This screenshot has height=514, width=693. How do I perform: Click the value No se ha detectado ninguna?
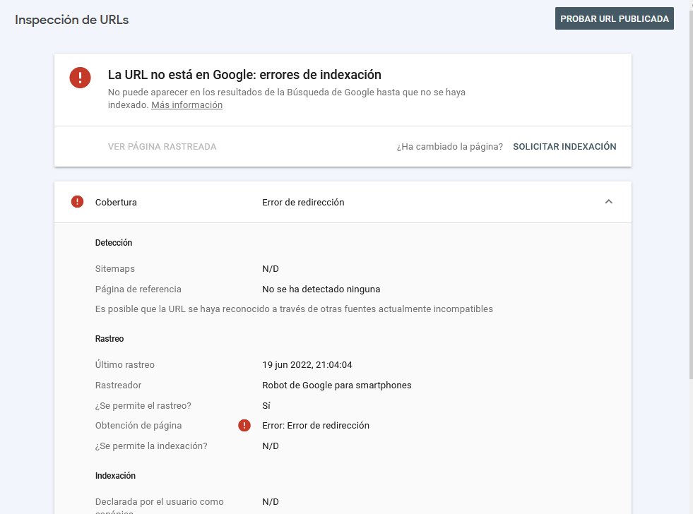tap(321, 289)
